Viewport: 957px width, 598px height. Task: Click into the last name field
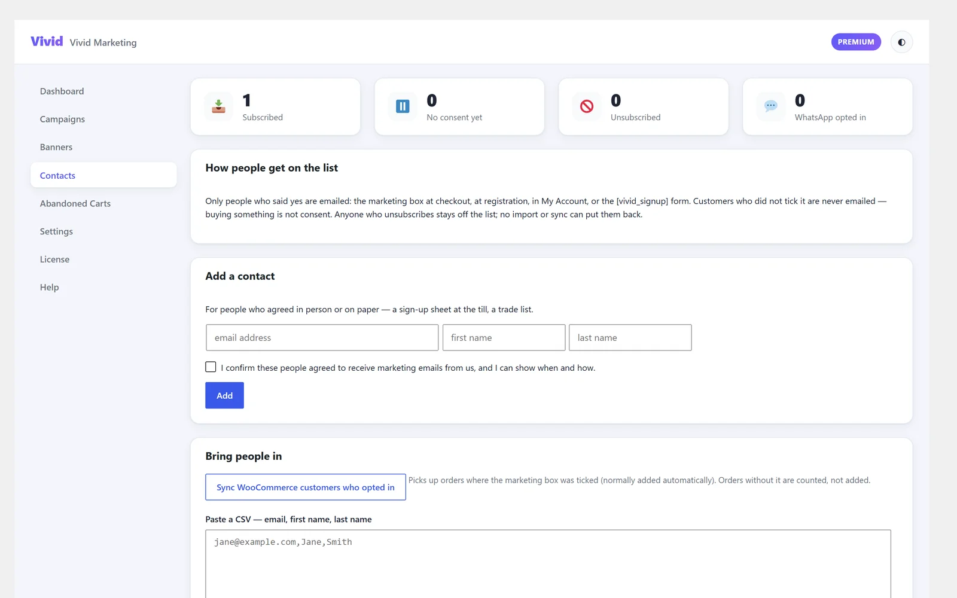coord(630,338)
